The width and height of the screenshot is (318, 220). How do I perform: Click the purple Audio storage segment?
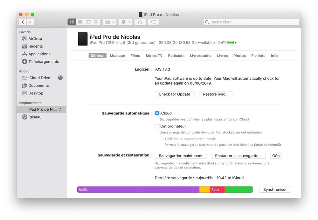138,189
